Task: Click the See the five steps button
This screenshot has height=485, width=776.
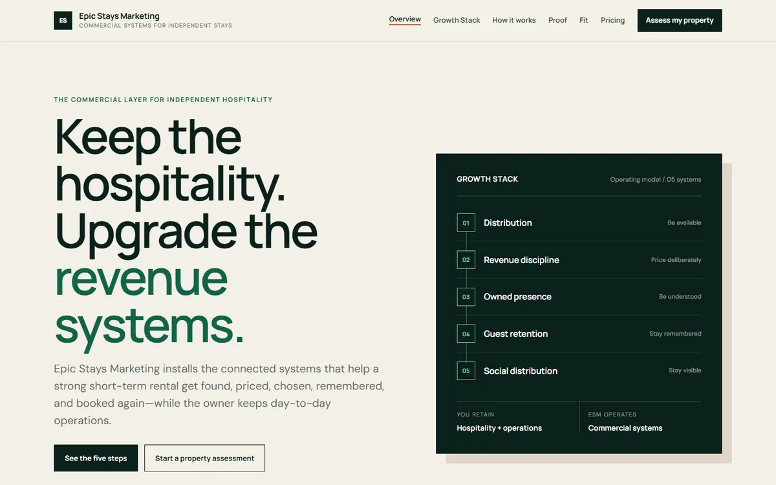Action: (x=96, y=458)
